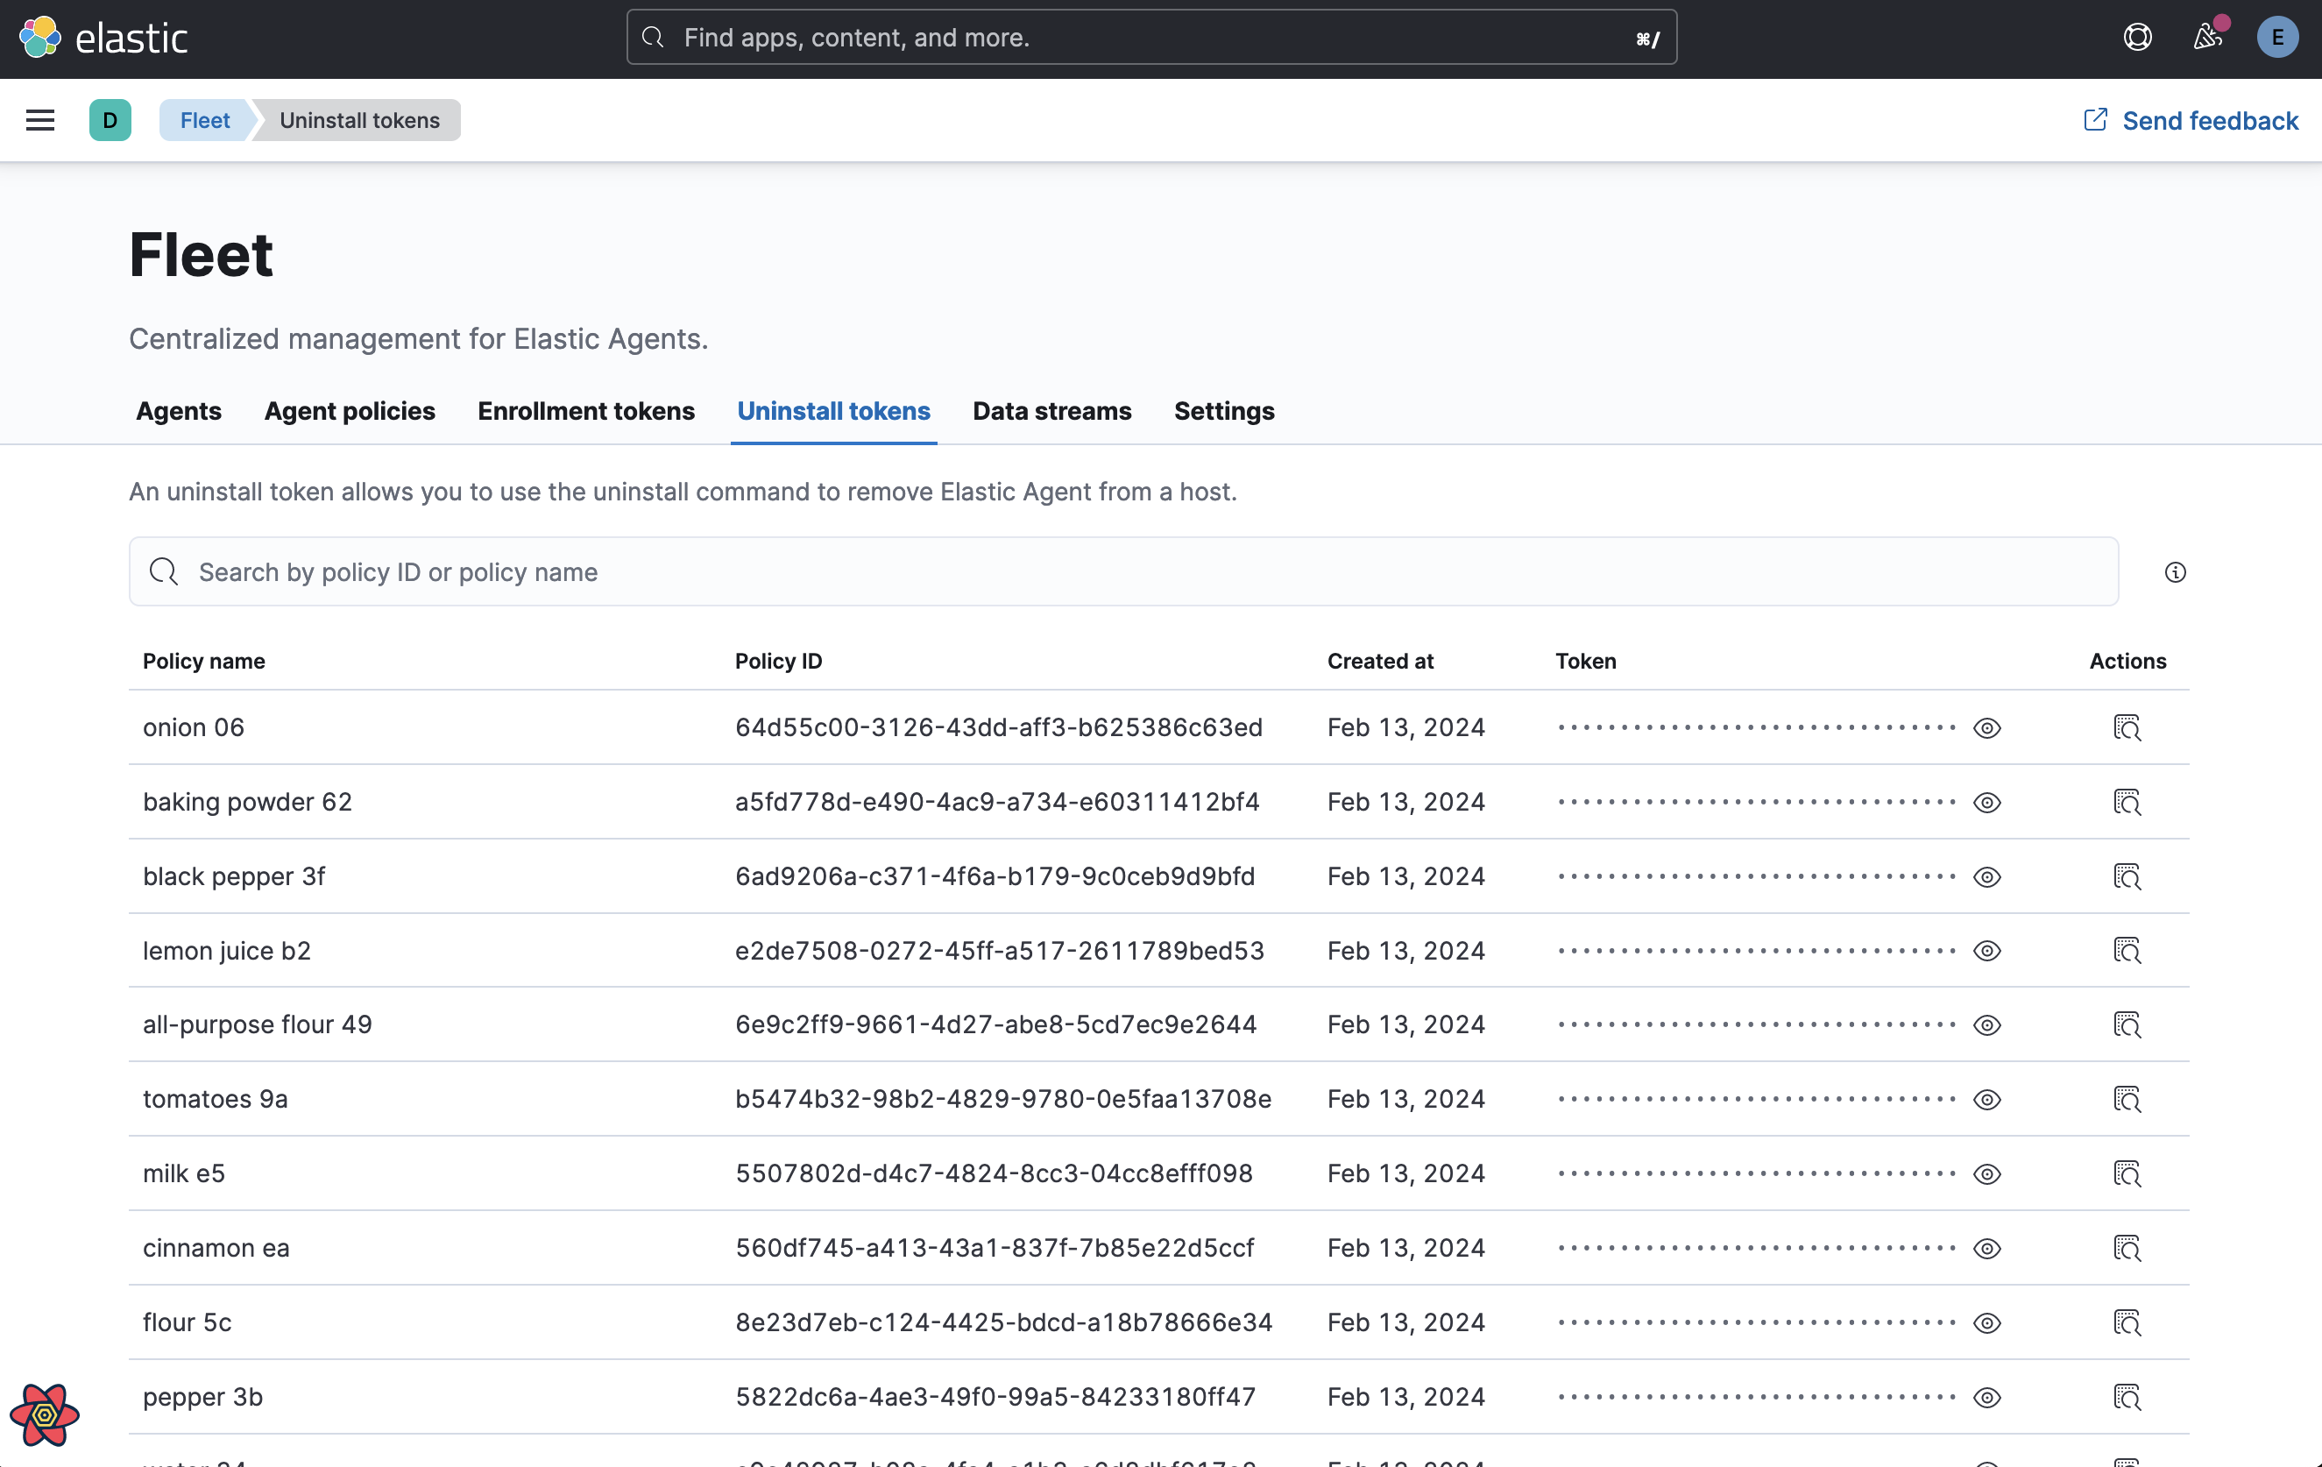Click the policy name pepper 3b

tap(202, 1397)
